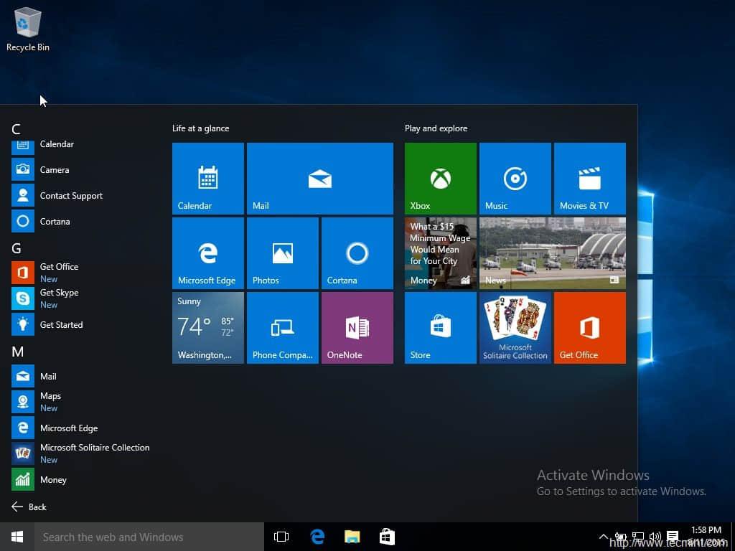Open the volume control in system tray
The height and width of the screenshot is (551, 735).
(655, 536)
